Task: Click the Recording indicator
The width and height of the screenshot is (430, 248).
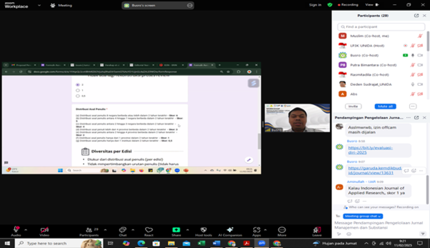Action: (x=348, y=5)
